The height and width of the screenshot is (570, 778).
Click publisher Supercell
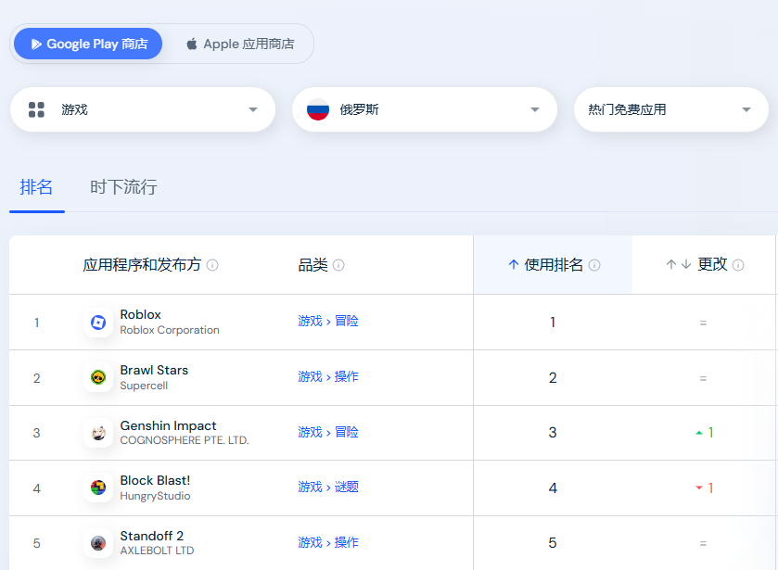point(144,386)
